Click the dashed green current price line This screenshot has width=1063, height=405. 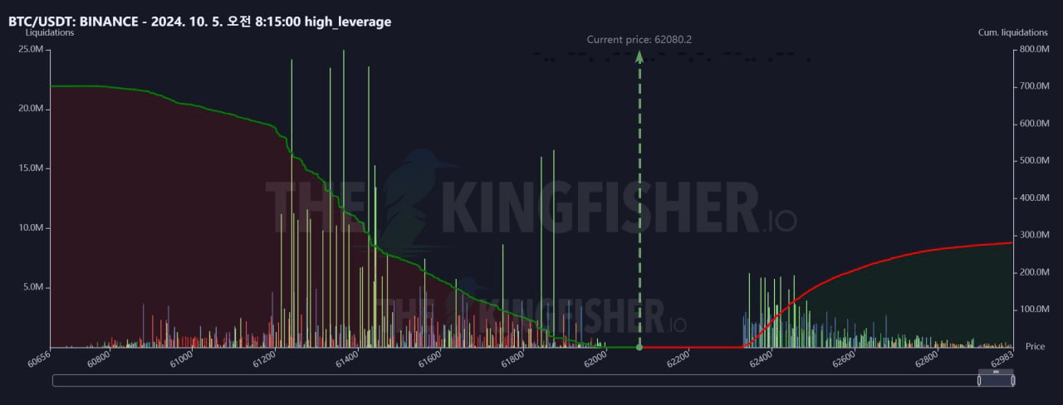coord(639,199)
